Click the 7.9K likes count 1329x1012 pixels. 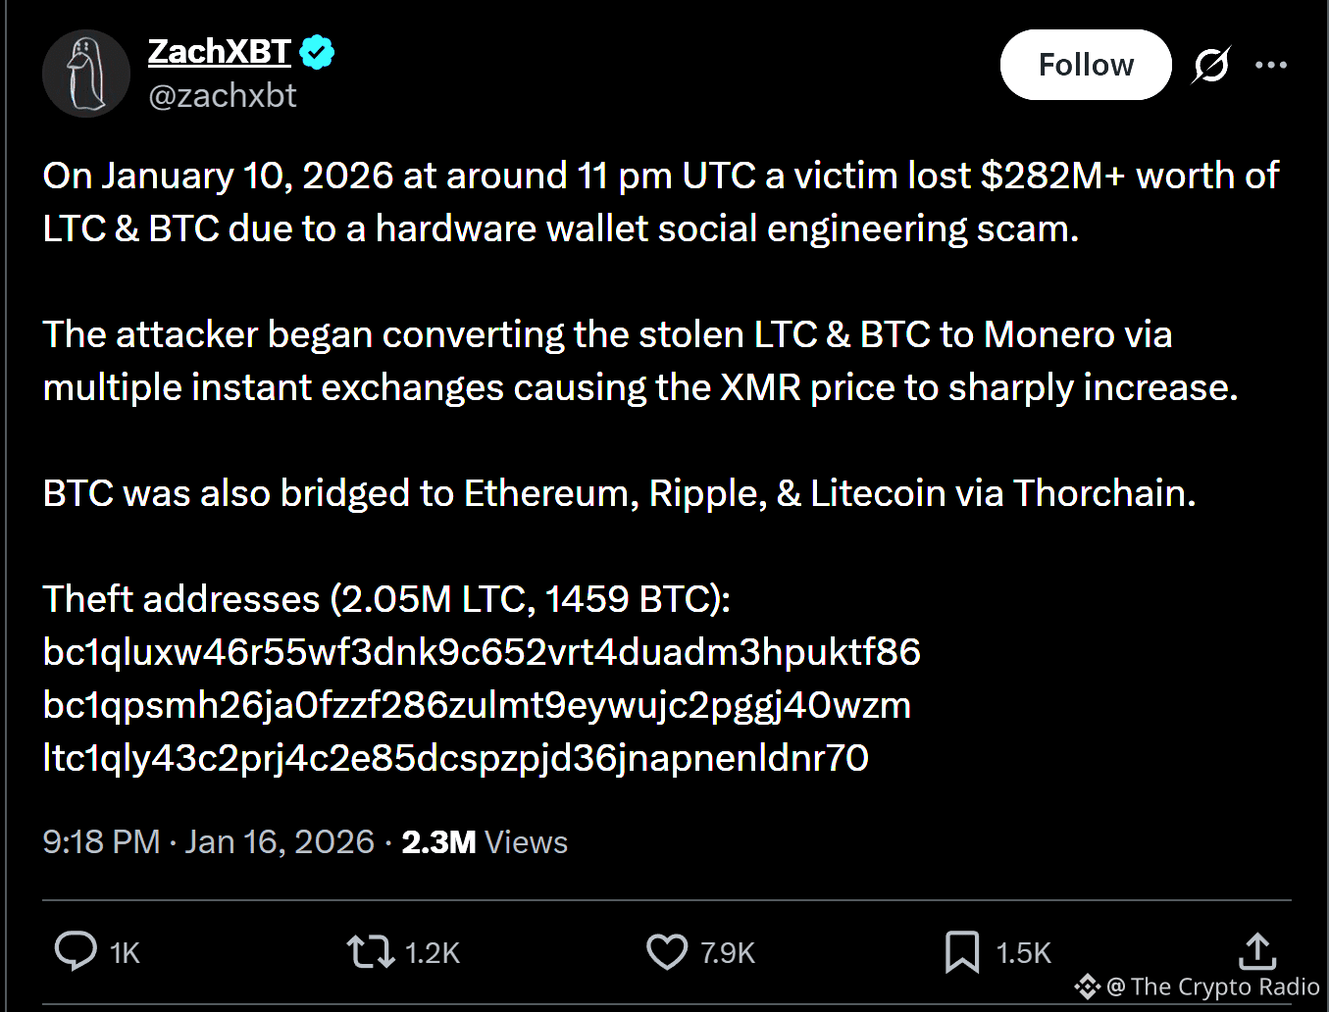[728, 951]
